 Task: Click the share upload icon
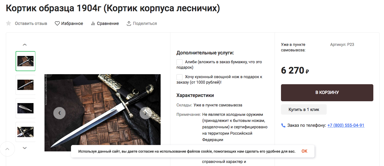coord(129,23)
